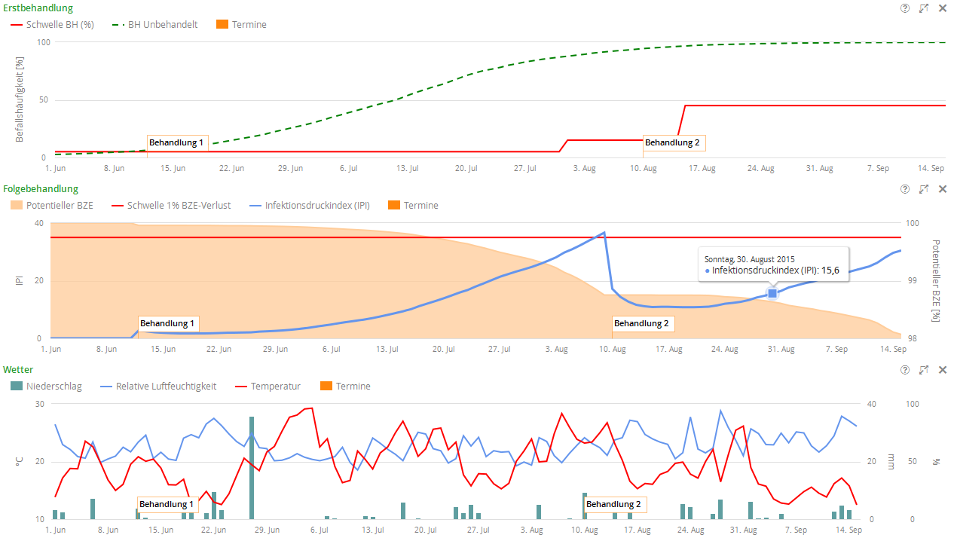Toggle the BH Unbehandelt legend entry
The height and width of the screenshot is (541, 954).
point(162,25)
